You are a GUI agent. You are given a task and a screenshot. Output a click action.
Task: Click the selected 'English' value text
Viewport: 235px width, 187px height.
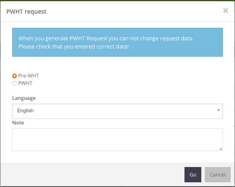[25, 111]
